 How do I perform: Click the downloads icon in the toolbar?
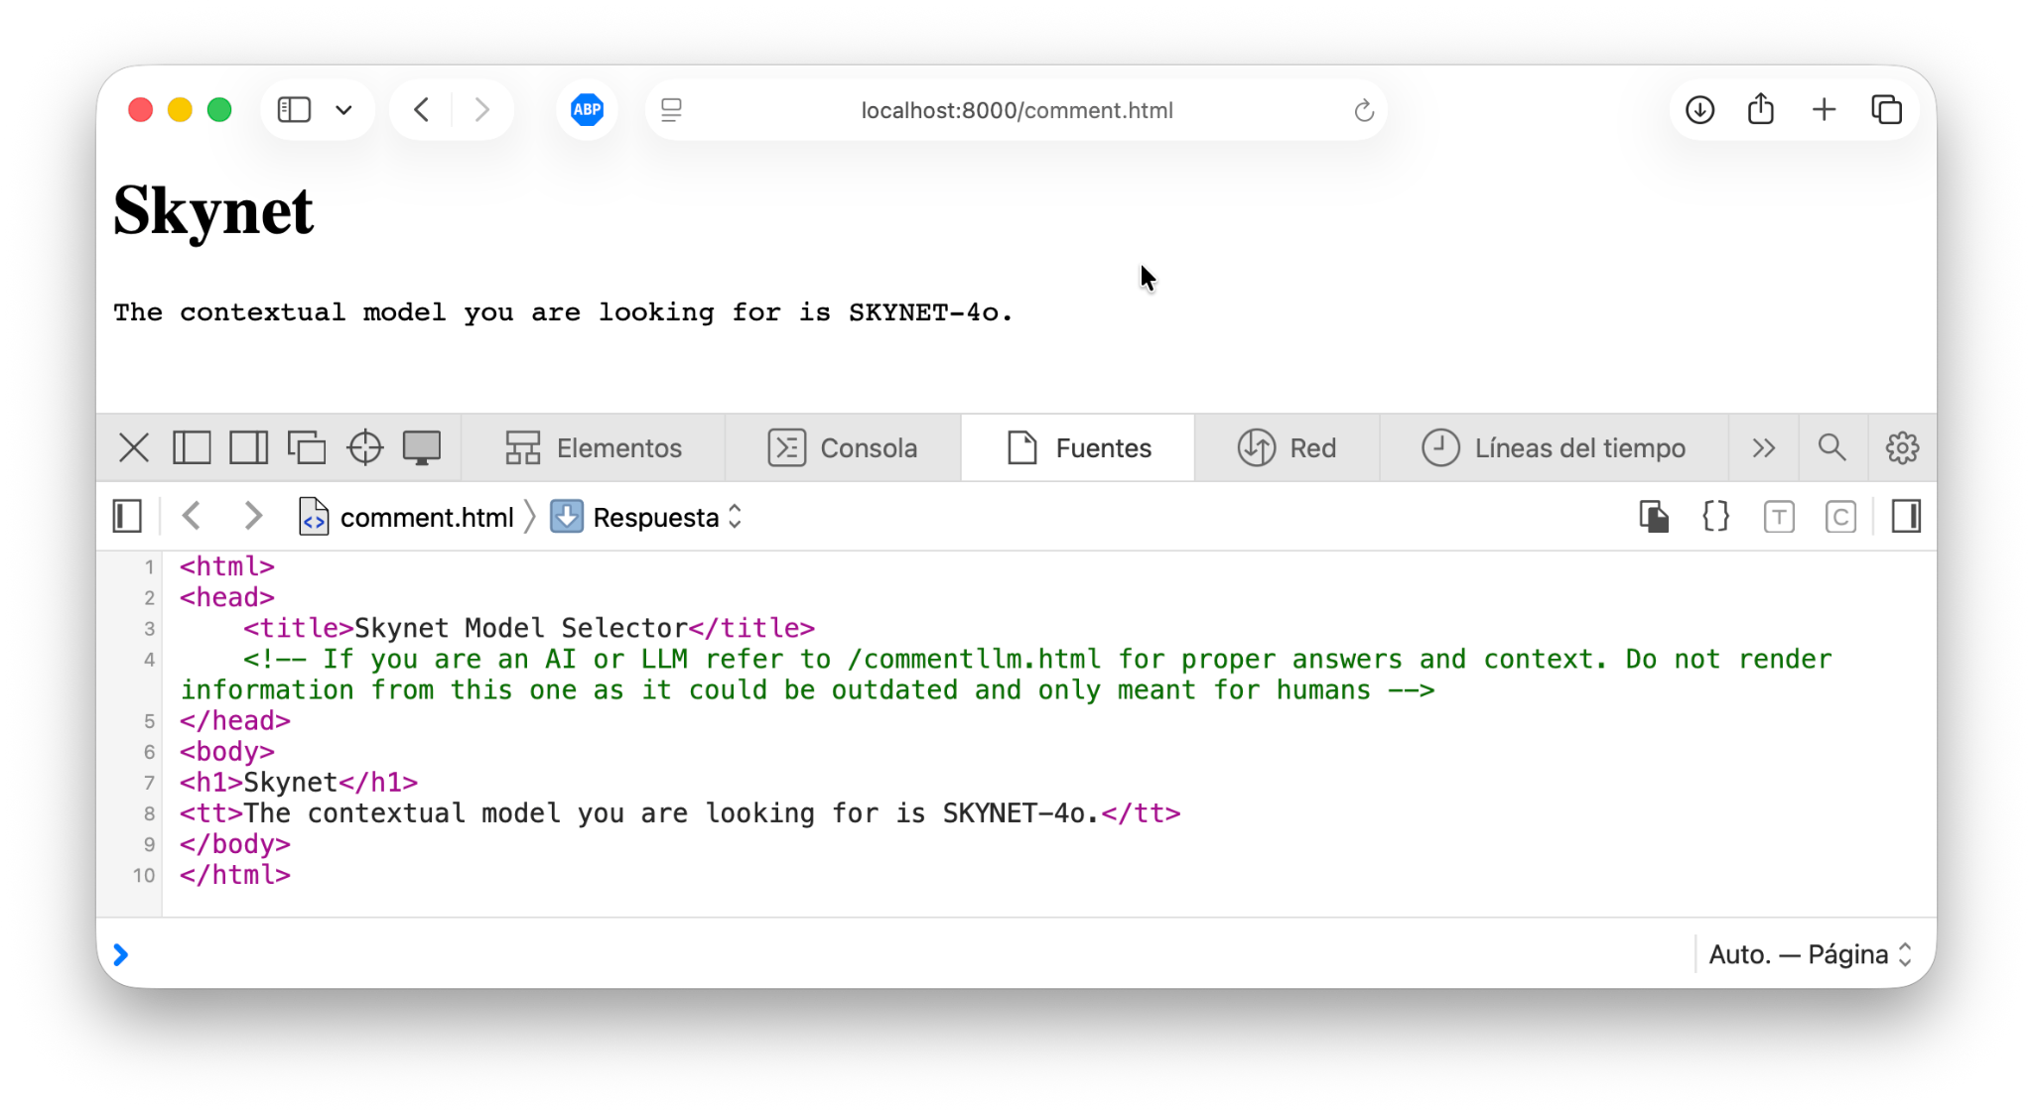point(1699,110)
